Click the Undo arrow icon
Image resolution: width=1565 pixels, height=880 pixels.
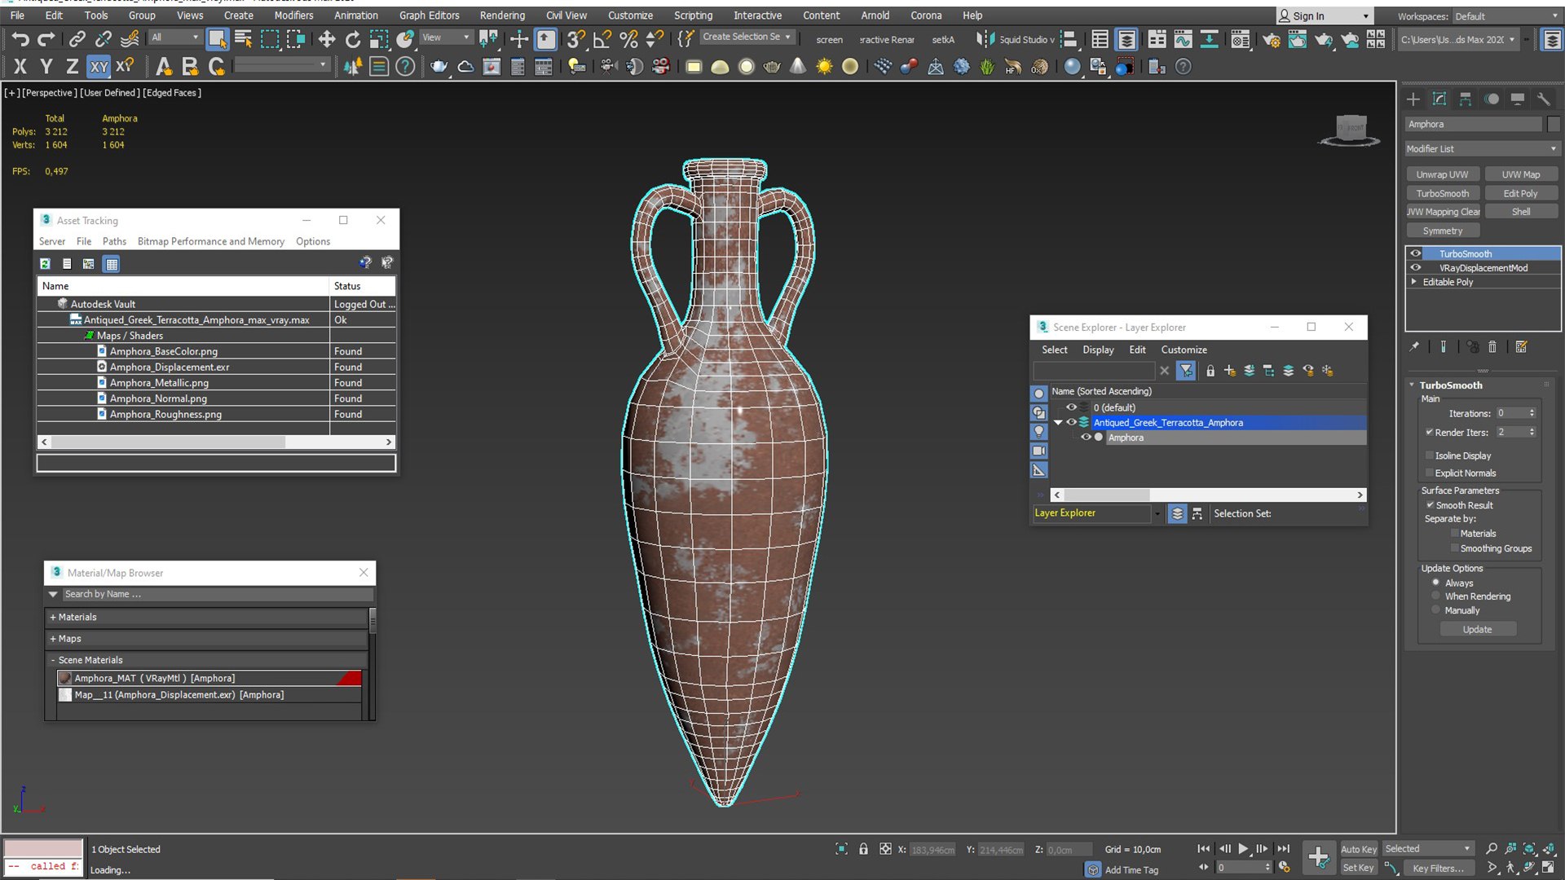click(20, 39)
